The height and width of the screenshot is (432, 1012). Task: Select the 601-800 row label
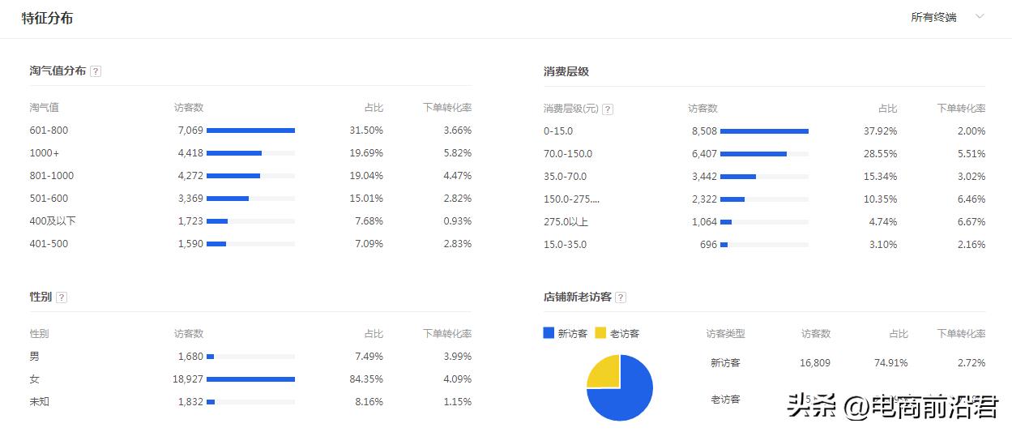[49, 130]
